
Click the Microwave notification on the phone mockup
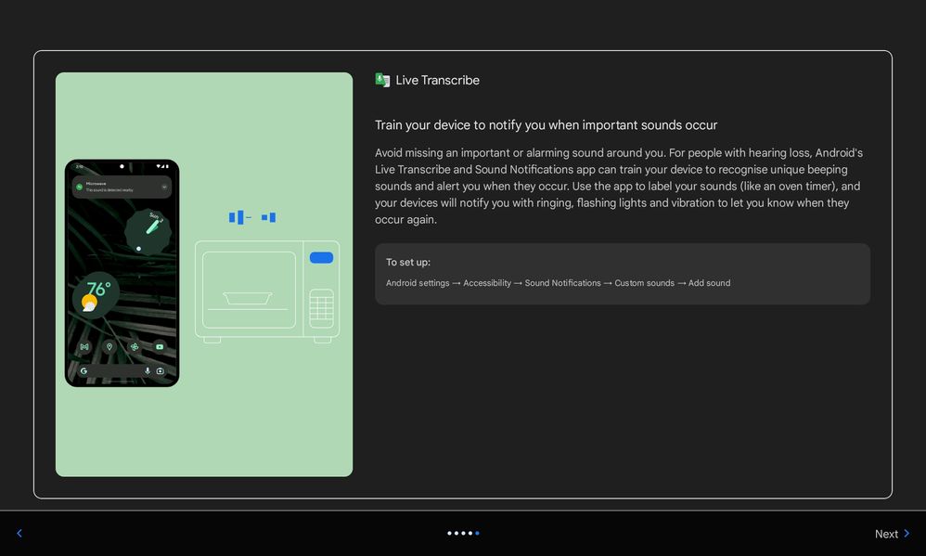(122, 187)
